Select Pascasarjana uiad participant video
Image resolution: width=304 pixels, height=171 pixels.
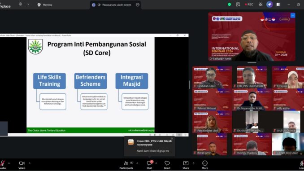[212, 122]
